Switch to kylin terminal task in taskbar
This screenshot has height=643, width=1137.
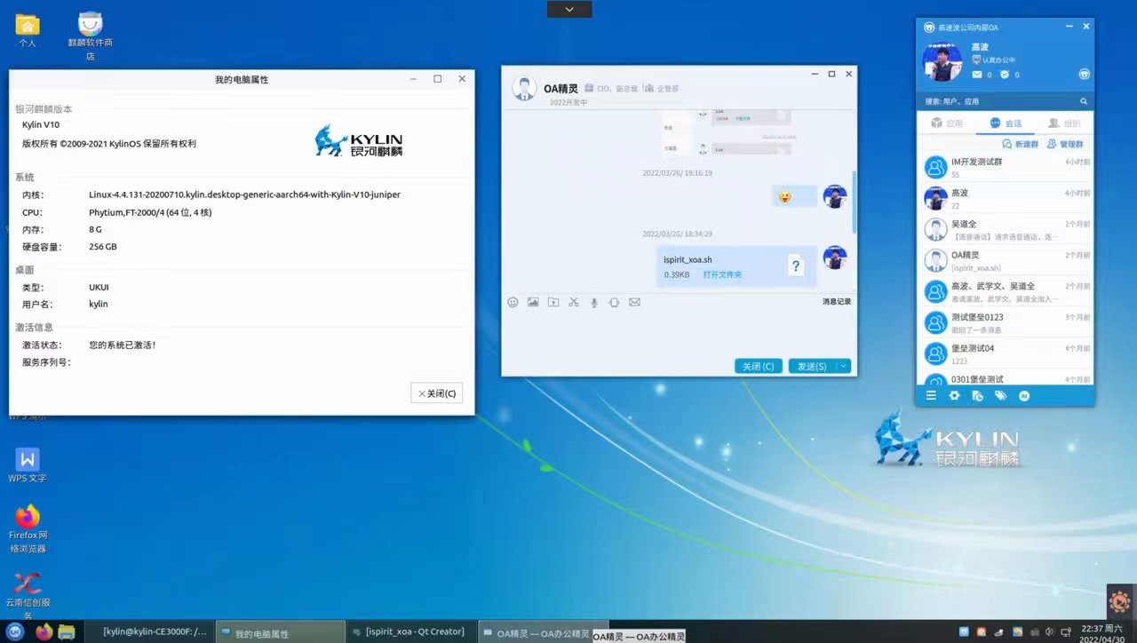[148, 632]
